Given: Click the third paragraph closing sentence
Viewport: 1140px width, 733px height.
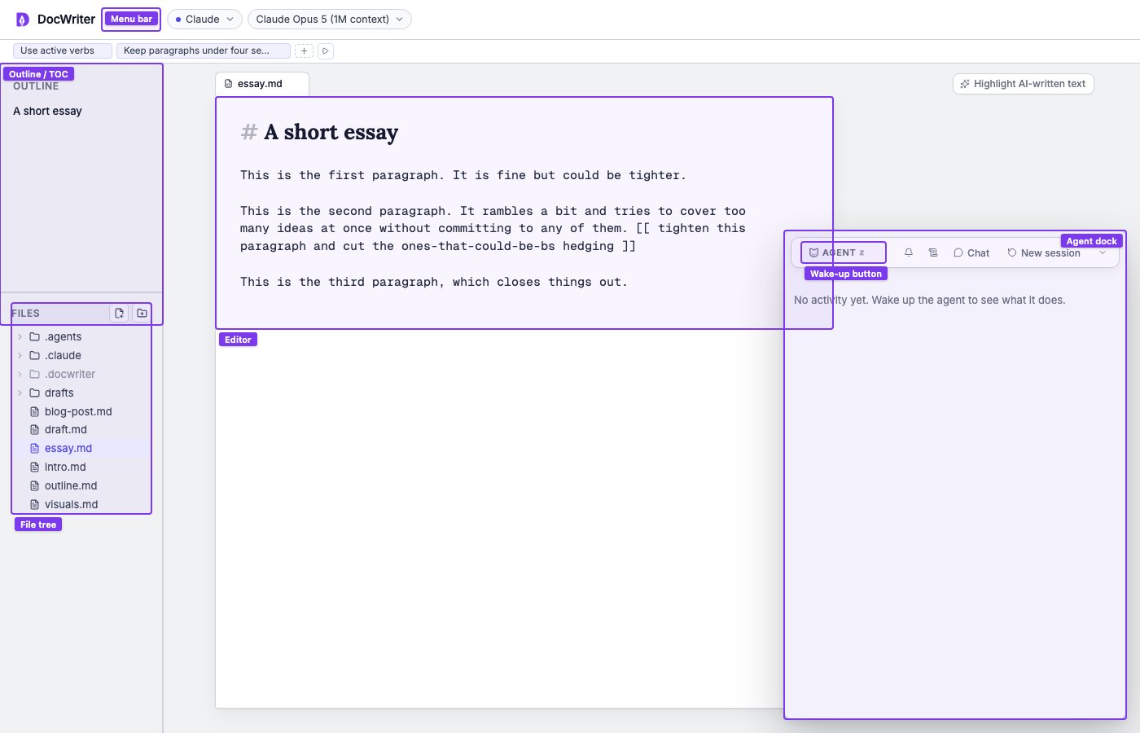Looking at the screenshot, I should 433,283.
